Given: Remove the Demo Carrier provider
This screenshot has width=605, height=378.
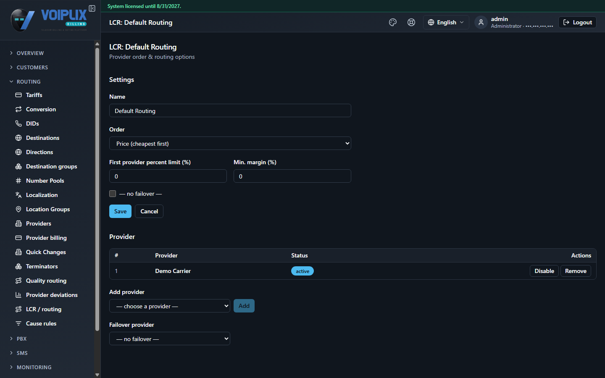Looking at the screenshot, I should (576, 271).
